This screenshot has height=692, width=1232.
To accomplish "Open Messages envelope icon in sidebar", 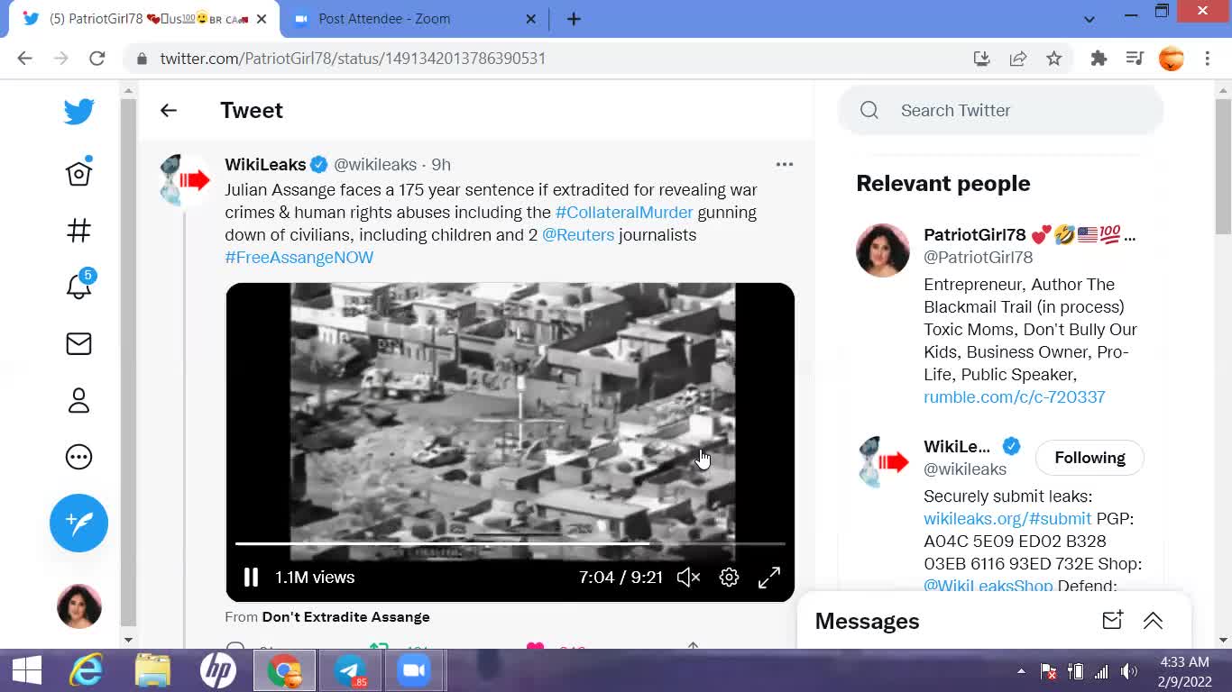I will point(78,343).
